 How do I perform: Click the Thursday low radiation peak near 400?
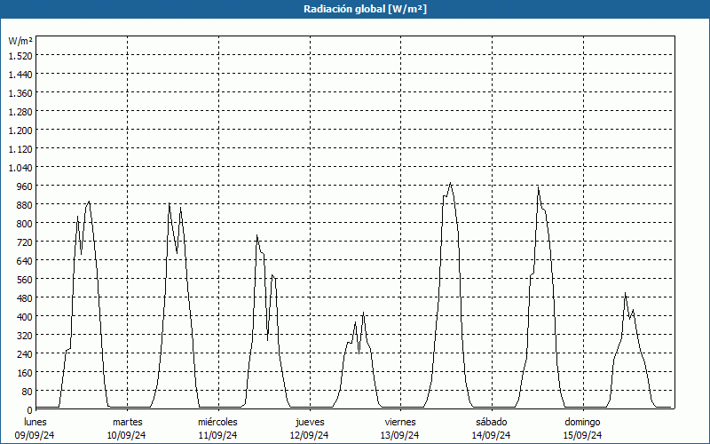(x=363, y=313)
